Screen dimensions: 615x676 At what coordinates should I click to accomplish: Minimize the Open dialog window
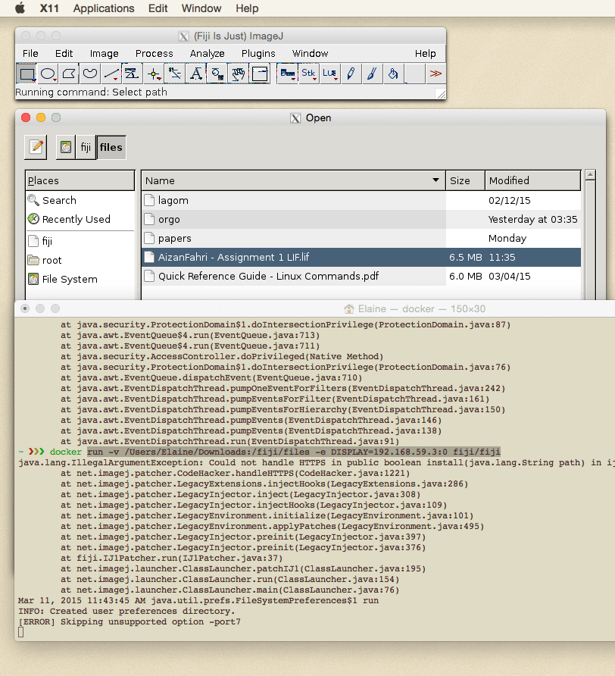pos(41,117)
